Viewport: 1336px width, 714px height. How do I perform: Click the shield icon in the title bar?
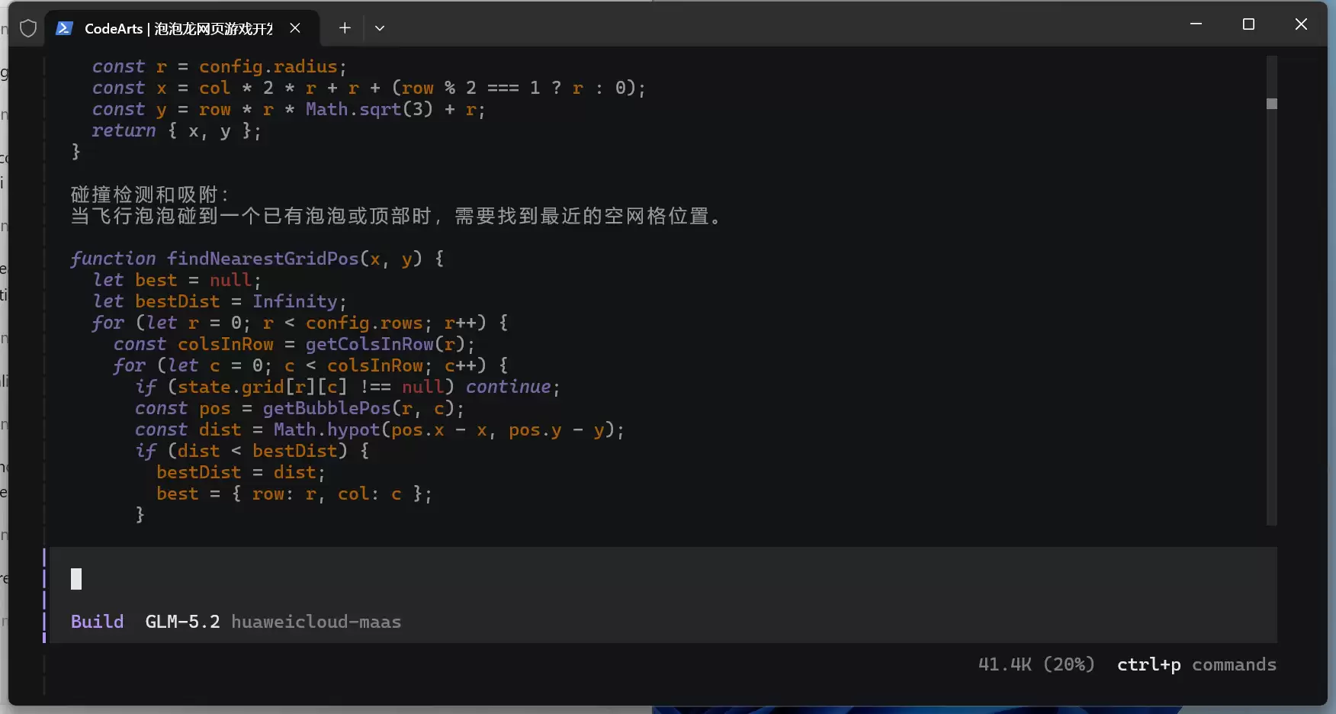pyautogui.click(x=28, y=28)
